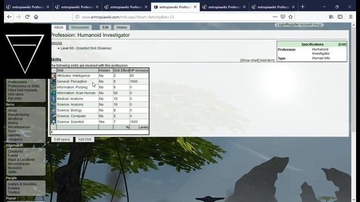Open the History page tab
The height and width of the screenshot is (202, 360).
click(x=121, y=27)
